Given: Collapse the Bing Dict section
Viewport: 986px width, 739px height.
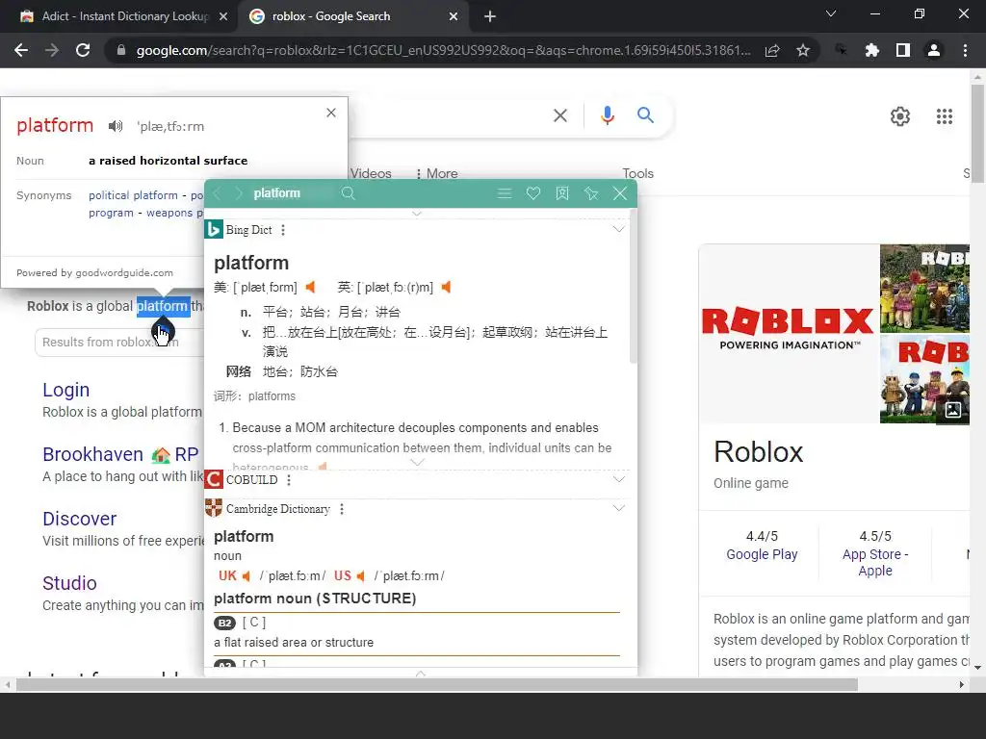Looking at the screenshot, I should coord(619,229).
